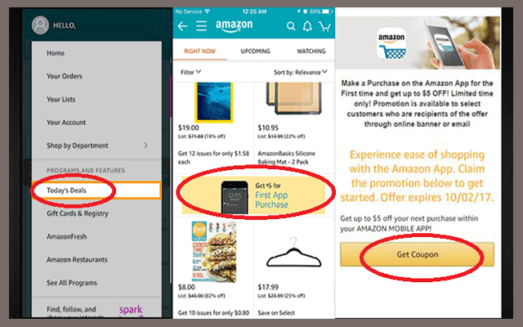Tap the black hanger product thumbnail
The height and width of the screenshot is (327, 523).
point(293,252)
